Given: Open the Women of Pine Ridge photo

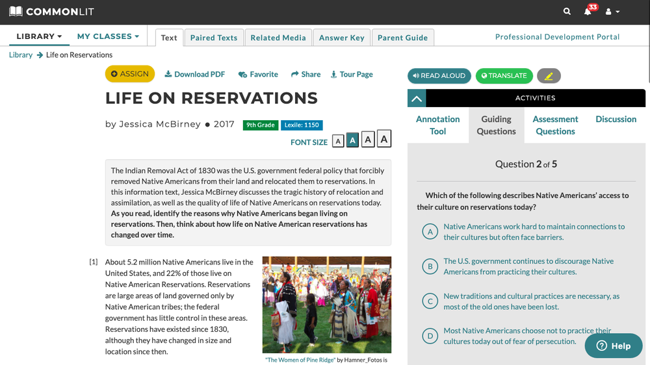Looking at the screenshot, I should [x=327, y=305].
